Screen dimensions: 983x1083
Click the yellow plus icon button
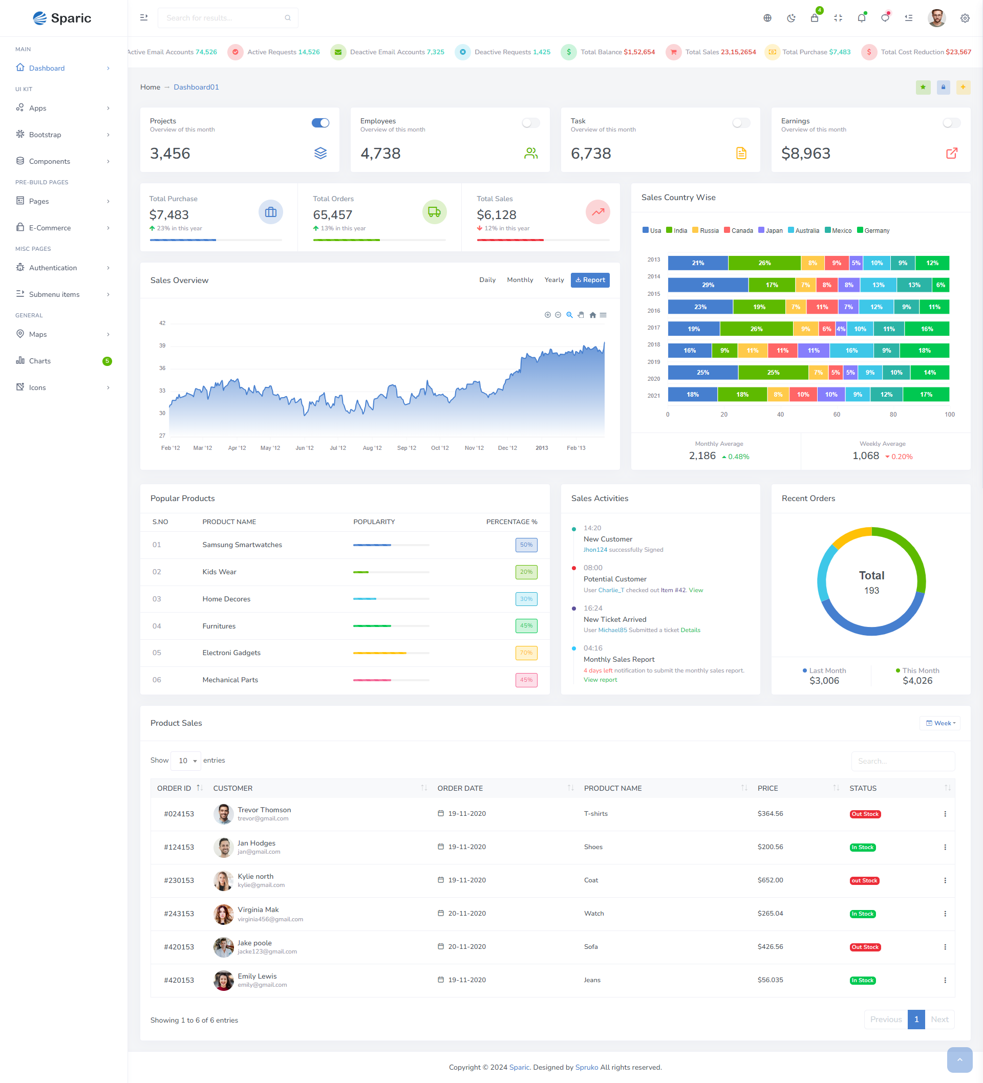963,87
